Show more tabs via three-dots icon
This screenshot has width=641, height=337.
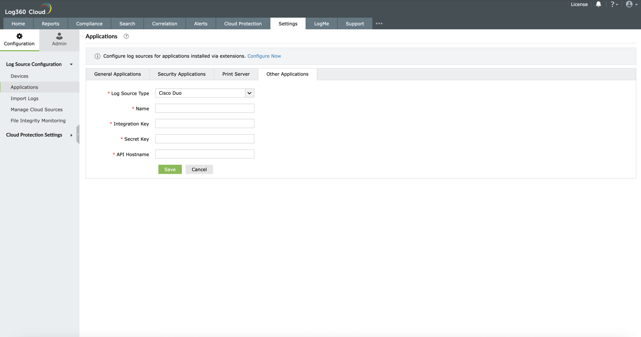[379, 24]
